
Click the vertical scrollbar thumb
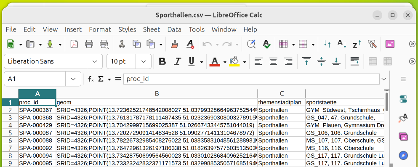[387, 102]
